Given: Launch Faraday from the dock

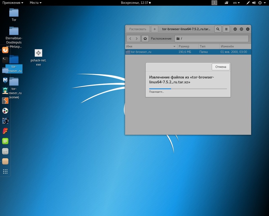Looking at the screenshot, I should click(5, 131).
